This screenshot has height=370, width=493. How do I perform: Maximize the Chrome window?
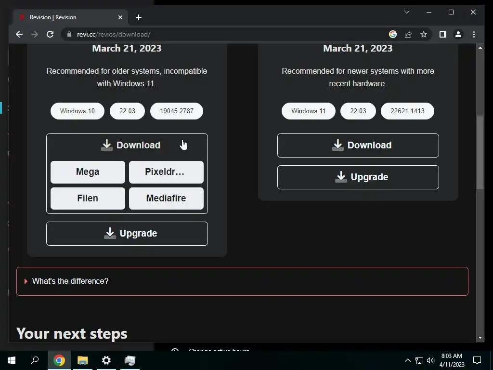coord(451,12)
